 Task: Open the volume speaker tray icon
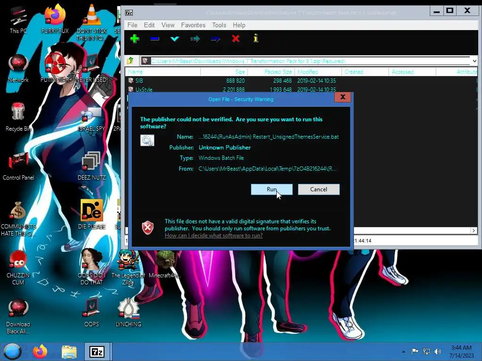tap(437, 351)
